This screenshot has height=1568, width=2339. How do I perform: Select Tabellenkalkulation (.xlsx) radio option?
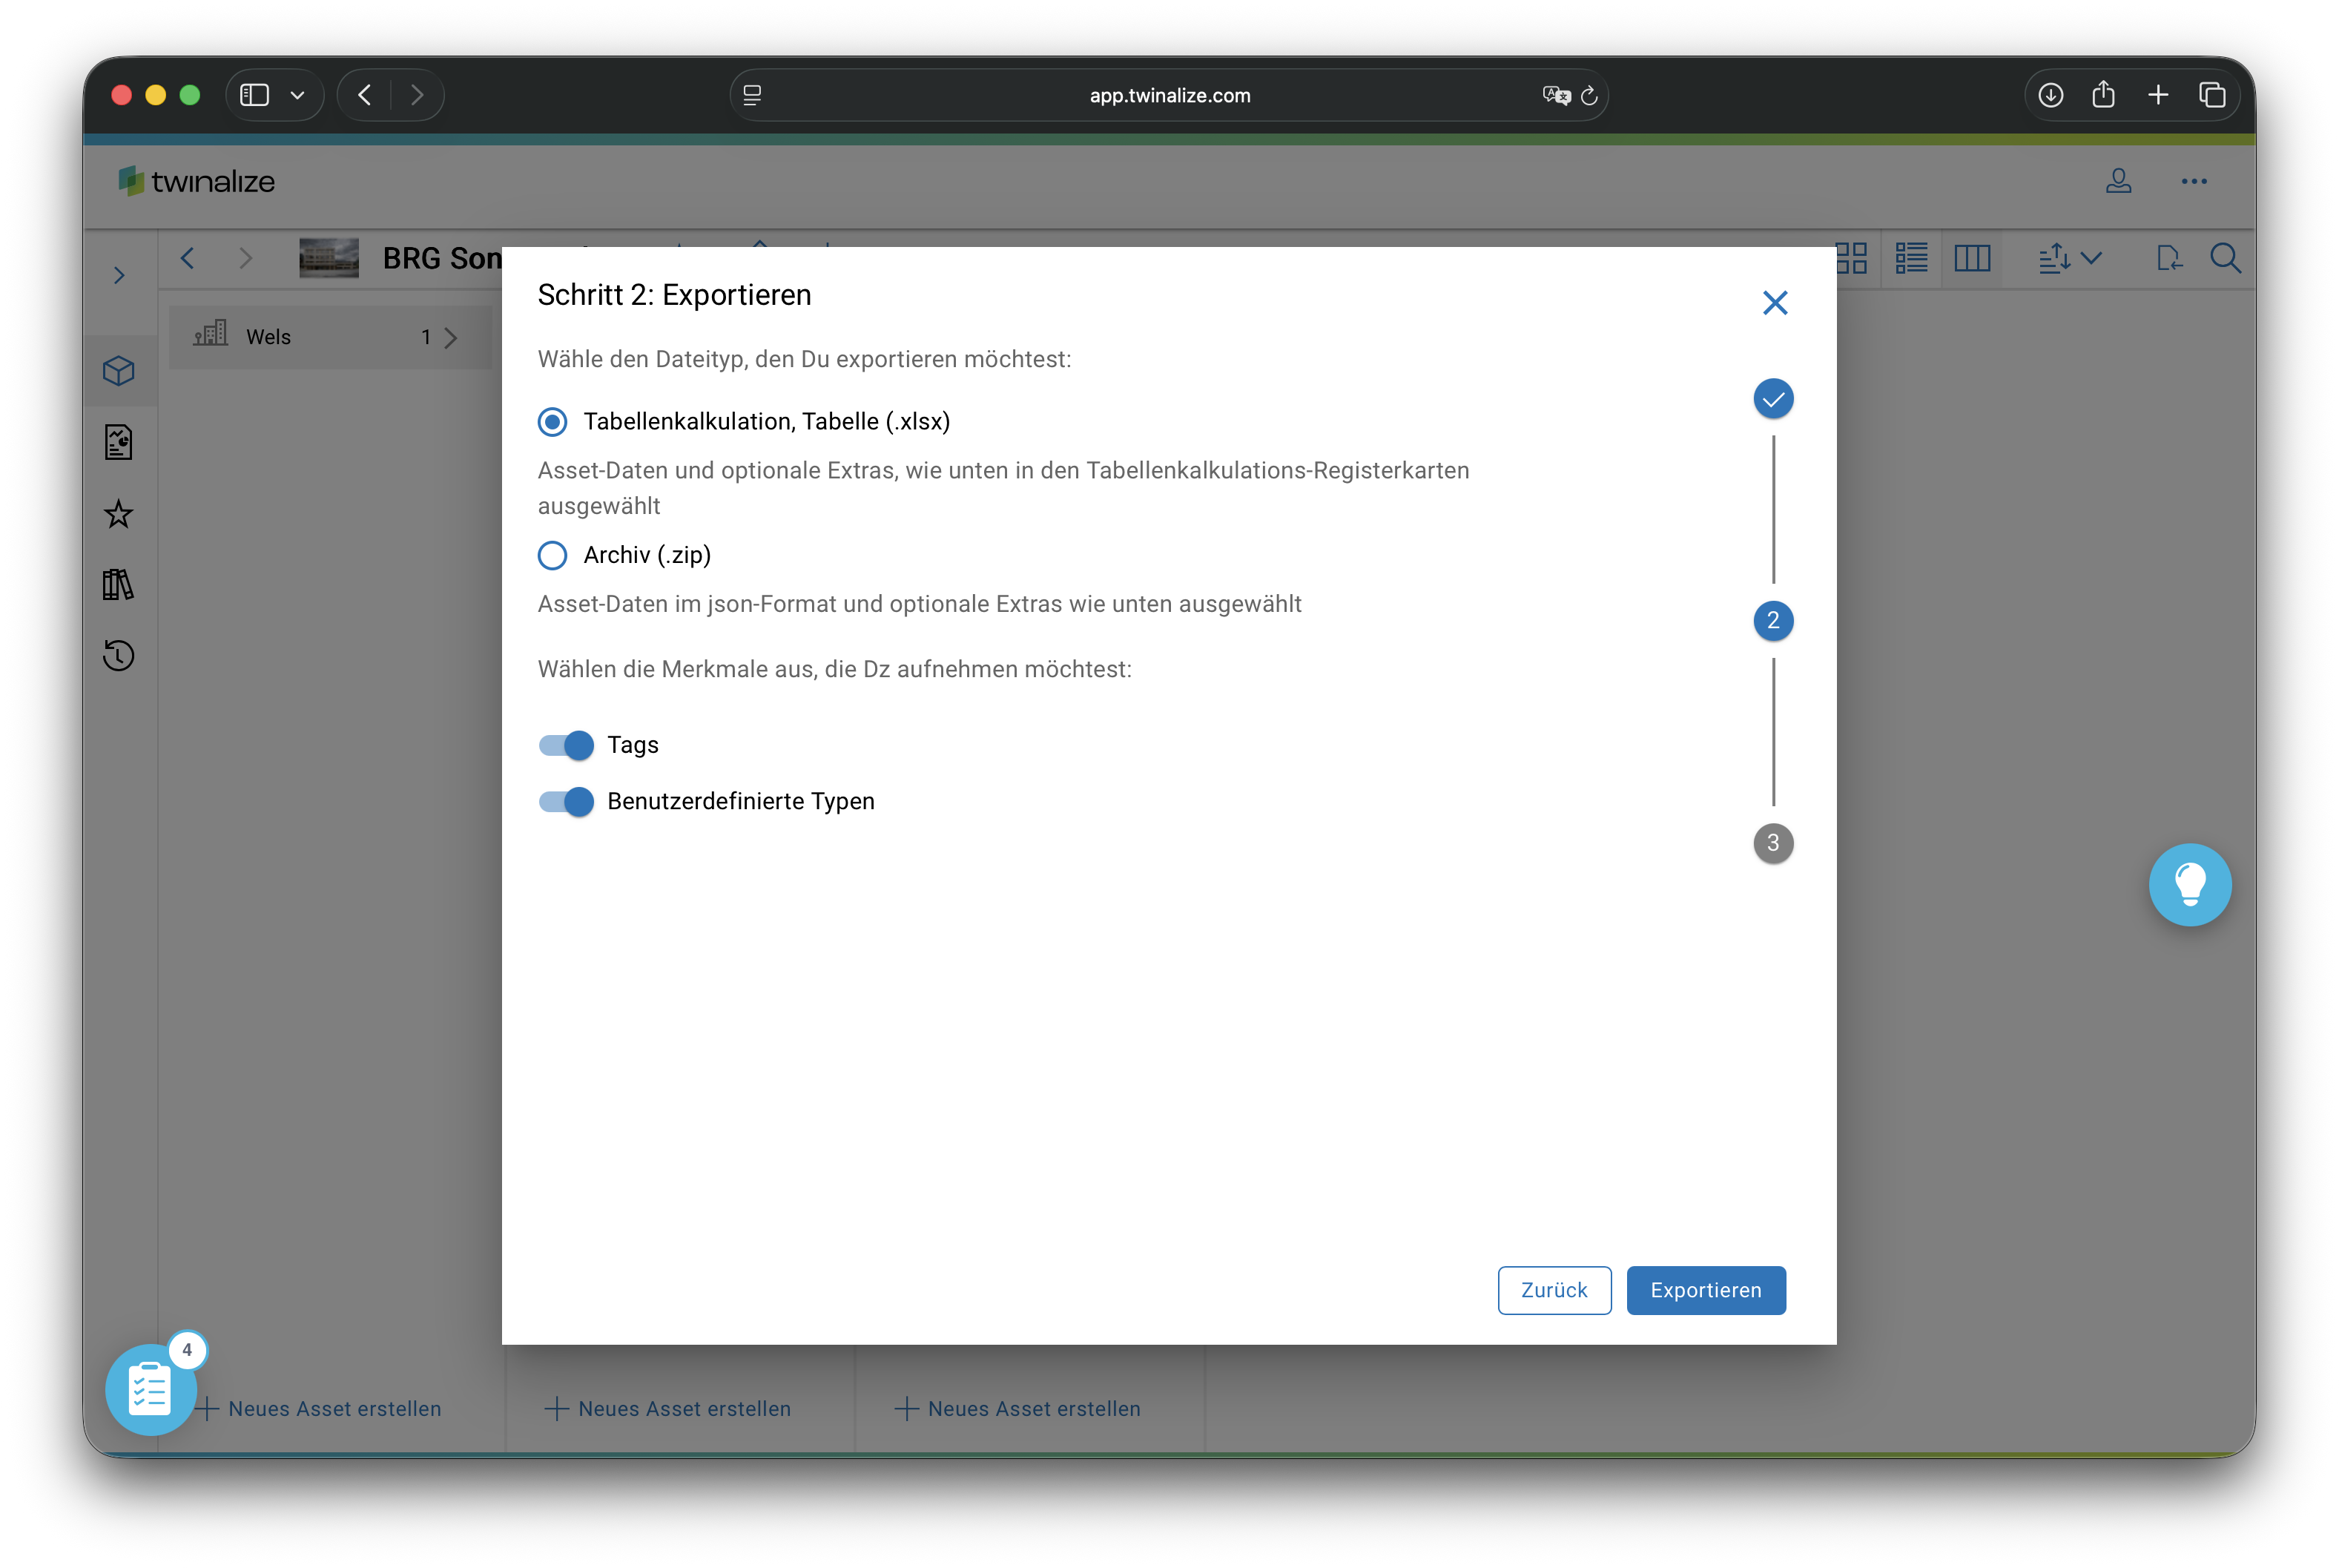[552, 422]
